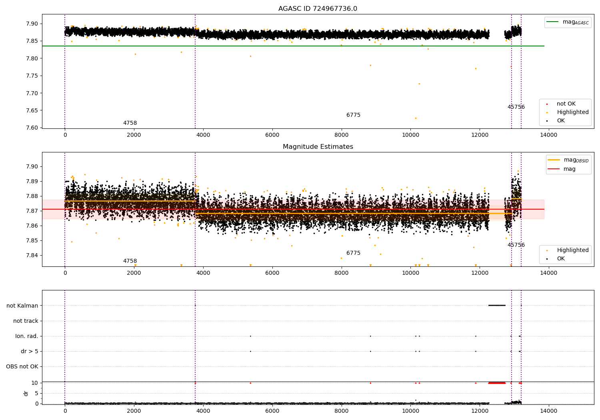
Task: Select the red mag legend line in middle plot
Action: [x=554, y=169]
